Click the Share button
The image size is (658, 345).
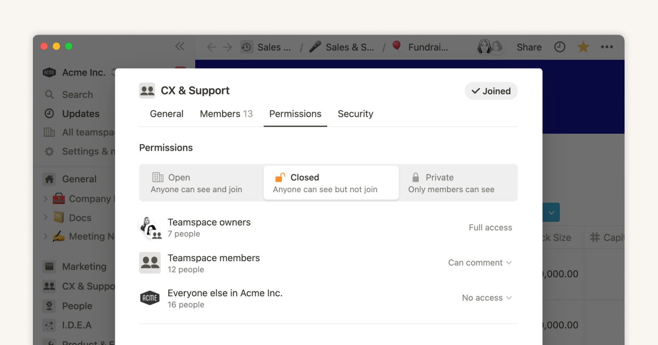click(x=529, y=47)
